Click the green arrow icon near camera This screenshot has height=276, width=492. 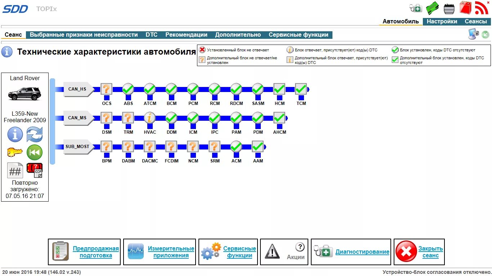pyautogui.click(x=486, y=34)
